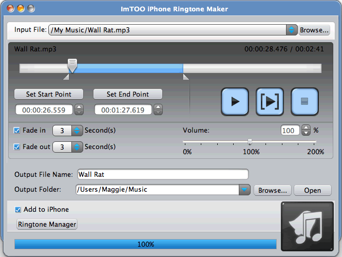Close the ImTOO window with red button
The width and height of the screenshot is (342, 257).
(10, 9)
